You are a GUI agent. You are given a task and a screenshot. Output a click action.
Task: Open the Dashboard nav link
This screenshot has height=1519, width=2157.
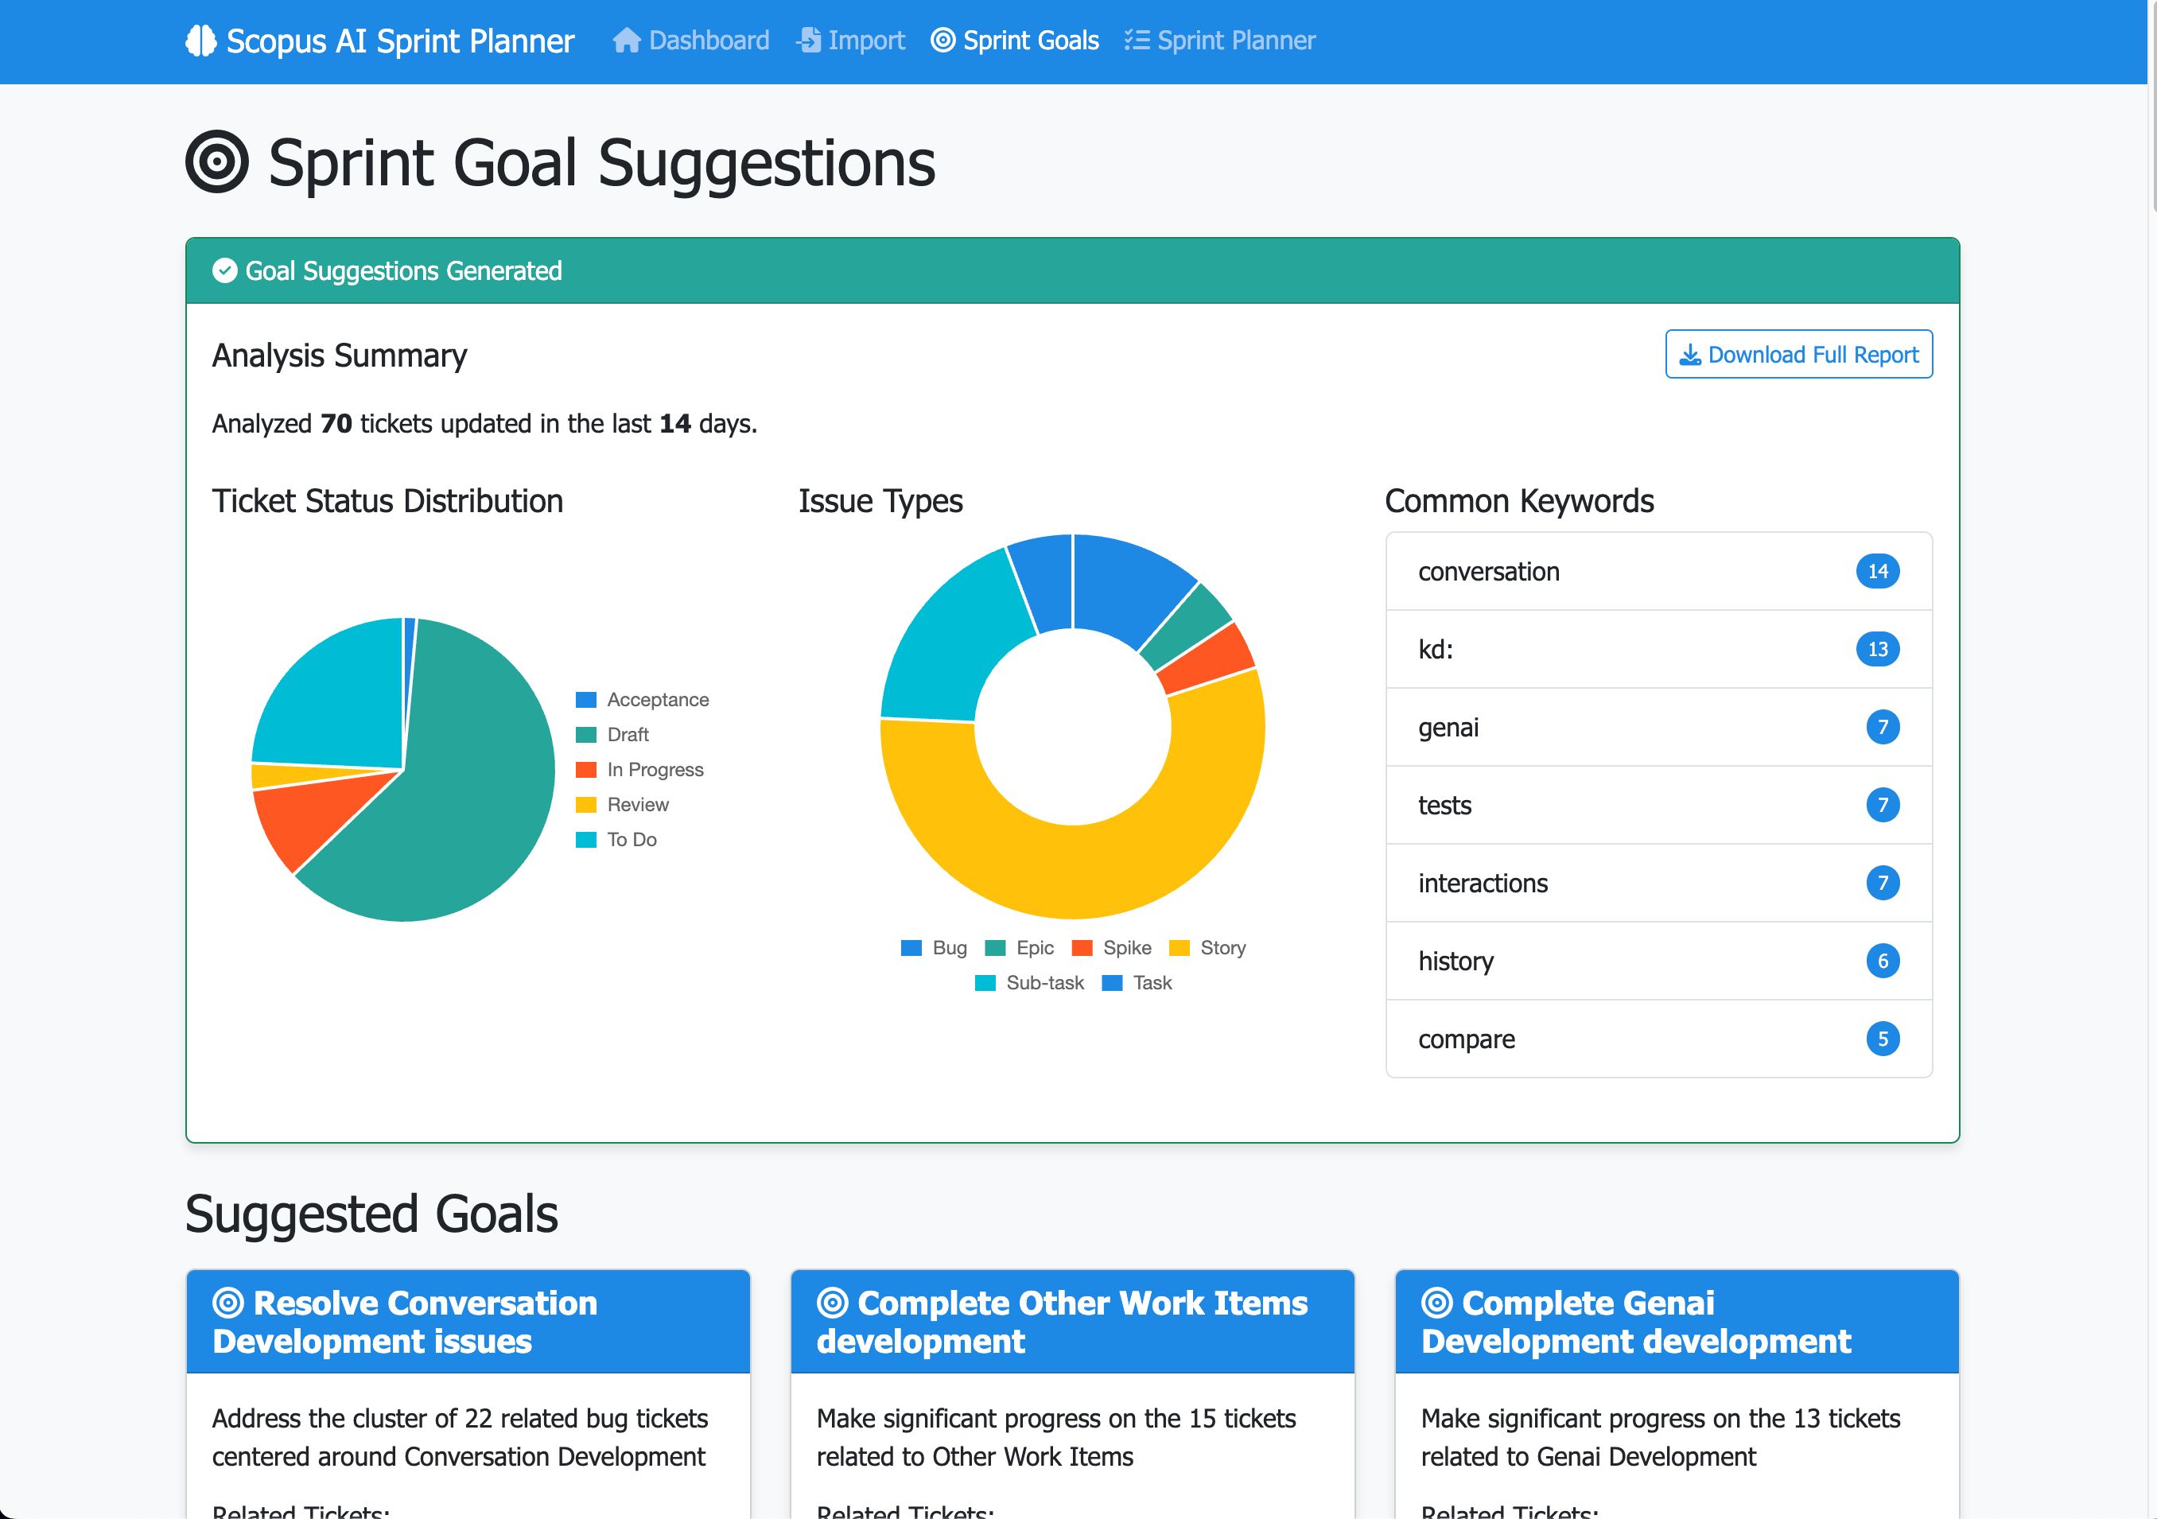pyautogui.click(x=691, y=41)
